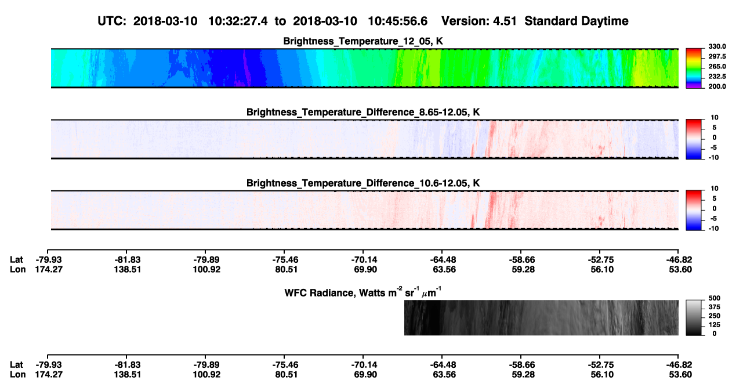This screenshot has height=387, width=754.
Task: Click the Brightness Temperature 12.05 image strip
Action: (365, 68)
